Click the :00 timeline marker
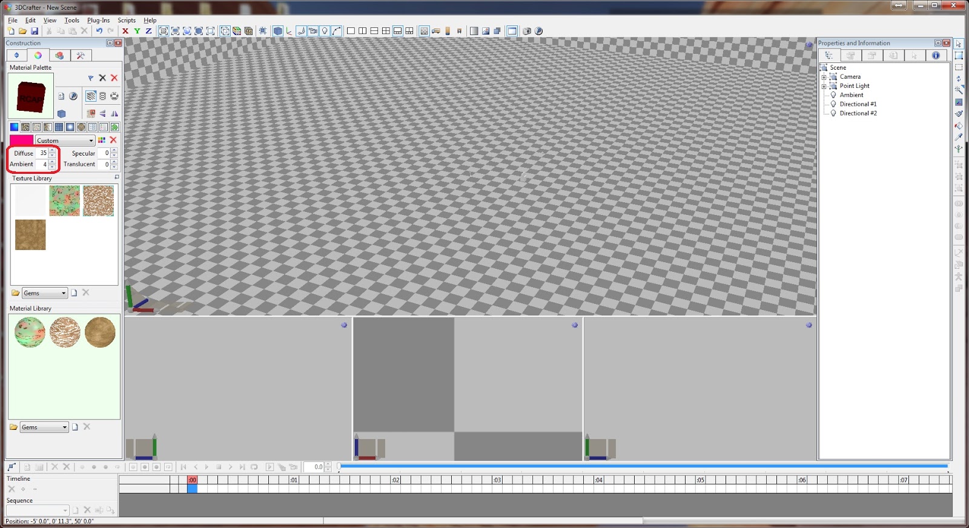This screenshot has width=969, height=528. click(192, 480)
